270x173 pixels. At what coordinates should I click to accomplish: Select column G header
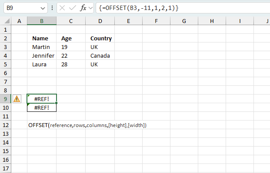[184, 21]
